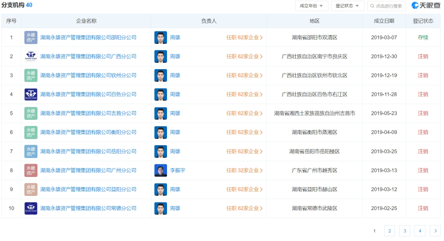
Task: Click the 天眼查 logo icon
Action: coord(415,6)
